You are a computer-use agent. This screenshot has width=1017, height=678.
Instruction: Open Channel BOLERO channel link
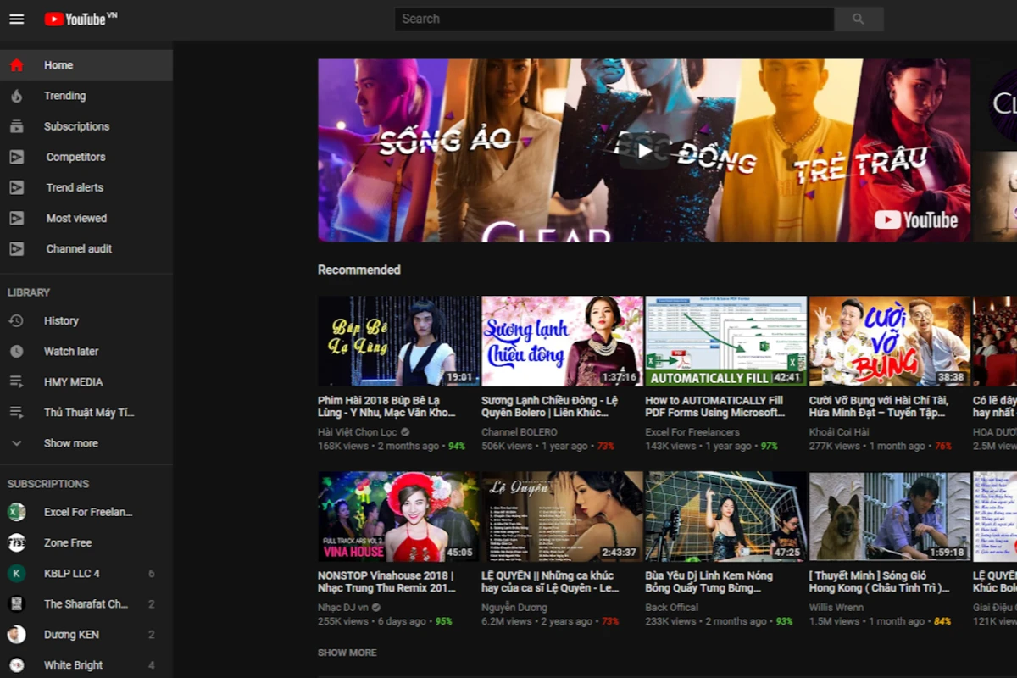(x=520, y=432)
